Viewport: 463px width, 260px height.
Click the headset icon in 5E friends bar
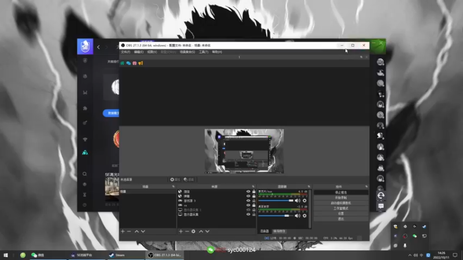pos(381,195)
